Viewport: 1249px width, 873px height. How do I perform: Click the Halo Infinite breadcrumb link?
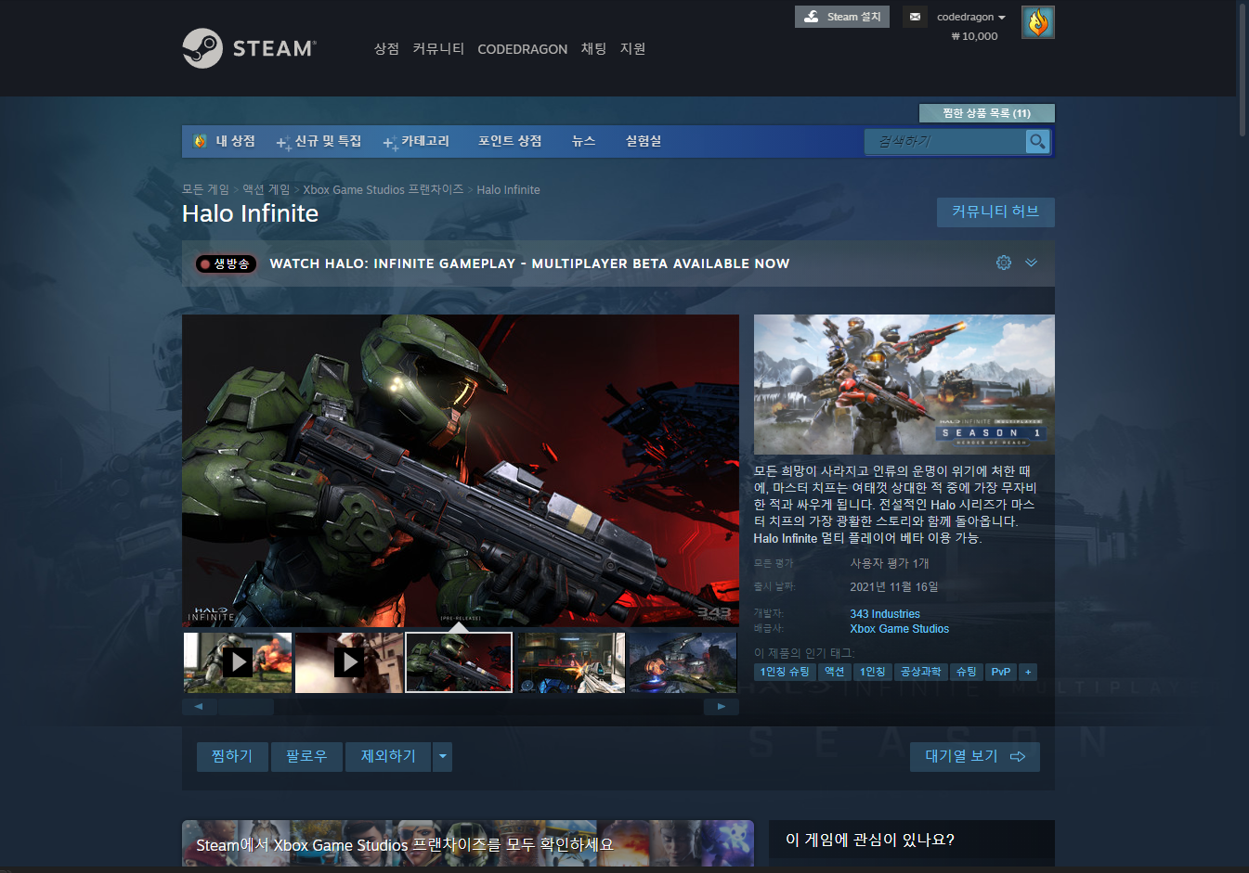[508, 189]
